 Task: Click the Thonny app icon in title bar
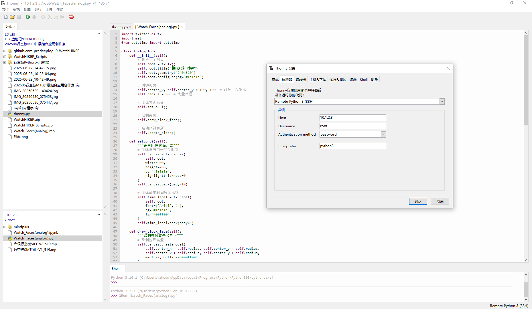3,3
